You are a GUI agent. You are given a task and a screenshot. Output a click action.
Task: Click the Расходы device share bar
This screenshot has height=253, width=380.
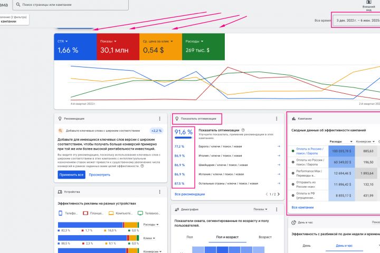pos(98,225)
